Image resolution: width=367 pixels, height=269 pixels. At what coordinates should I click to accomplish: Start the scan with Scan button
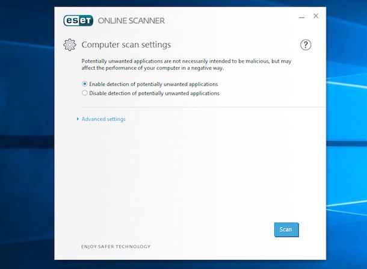(286, 229)
